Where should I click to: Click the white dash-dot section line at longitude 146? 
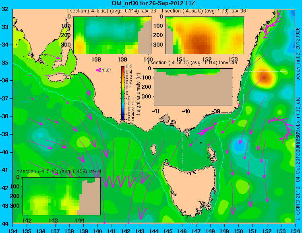click(182, 148)
